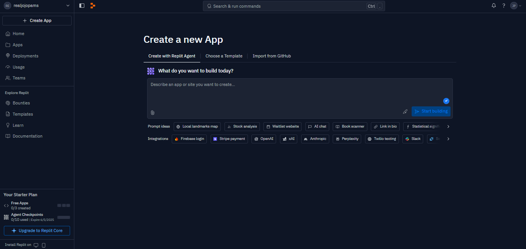Image resolution: width=526 pixels, height=249 pixels.
Task: Click the Replit logo in the top bar
Action: [93, 6]
